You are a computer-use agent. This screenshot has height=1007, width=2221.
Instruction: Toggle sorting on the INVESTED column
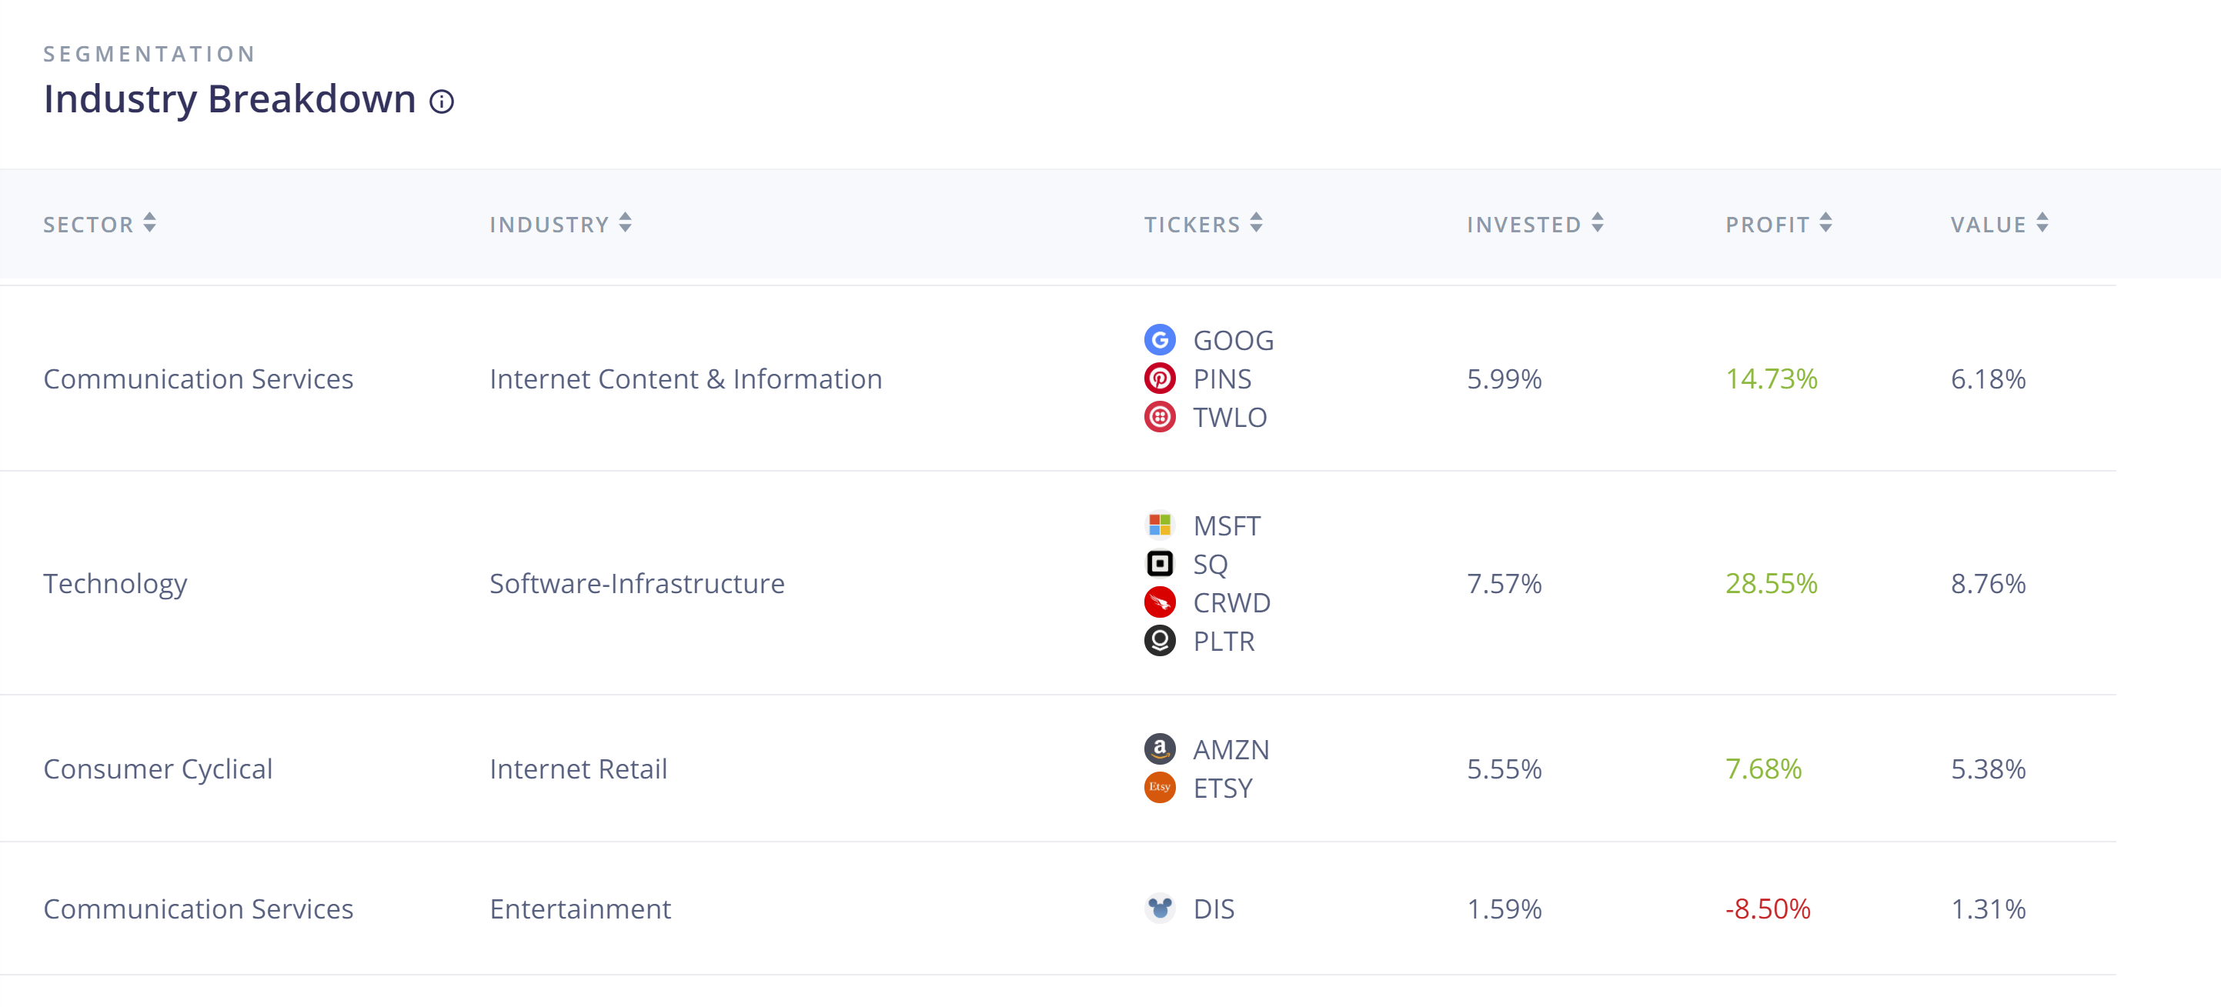(1597, 223)
